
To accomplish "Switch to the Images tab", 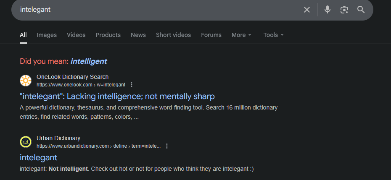I will [47, 35].
